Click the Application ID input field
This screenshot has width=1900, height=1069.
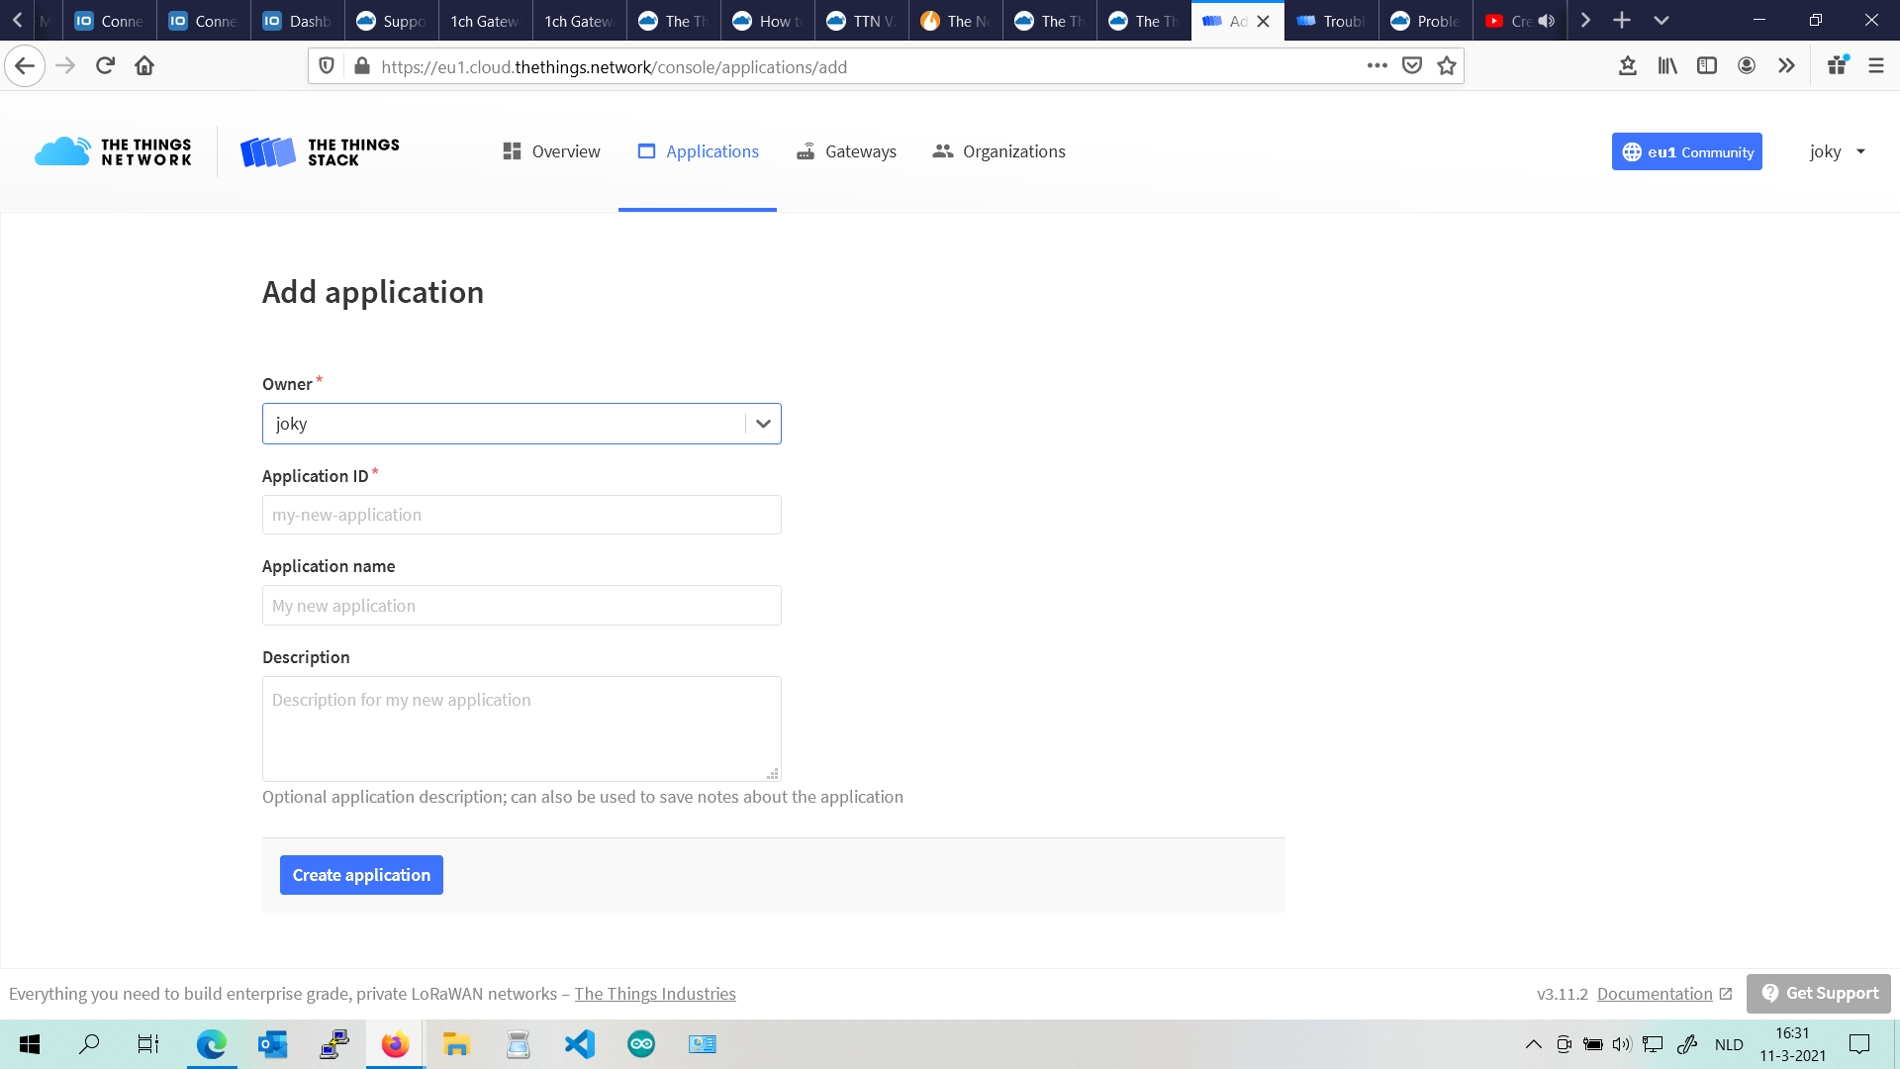[x=521, y=515]
